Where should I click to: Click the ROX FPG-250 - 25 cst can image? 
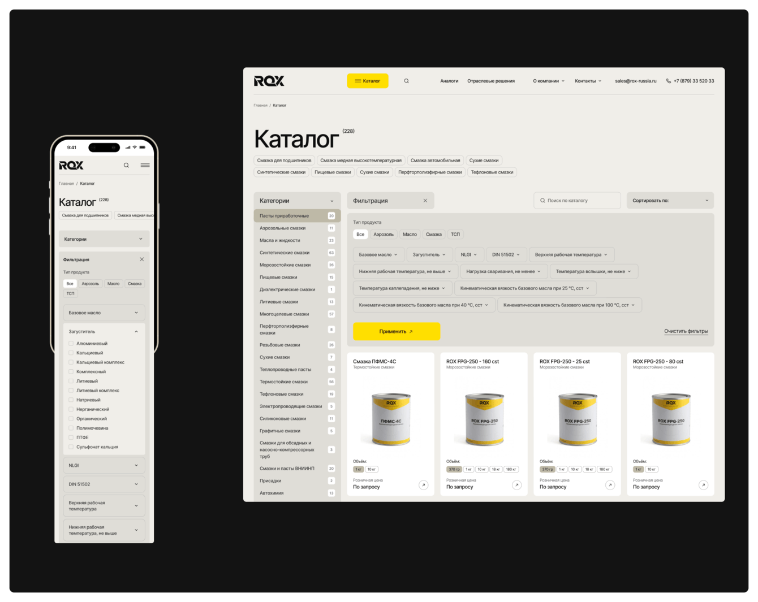click(578, 418)
